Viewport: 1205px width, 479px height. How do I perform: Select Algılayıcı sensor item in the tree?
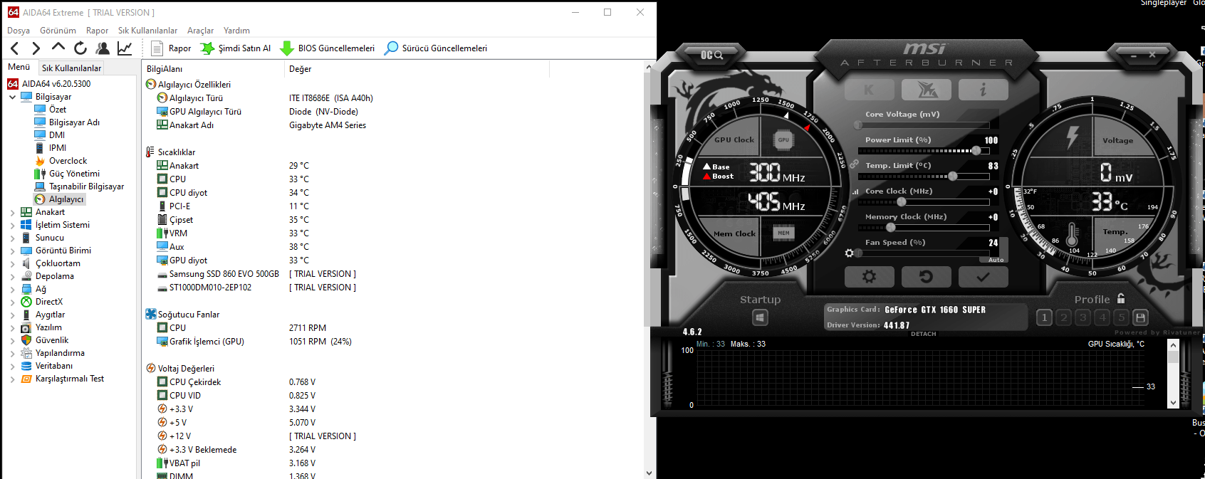tap(66, 199)
